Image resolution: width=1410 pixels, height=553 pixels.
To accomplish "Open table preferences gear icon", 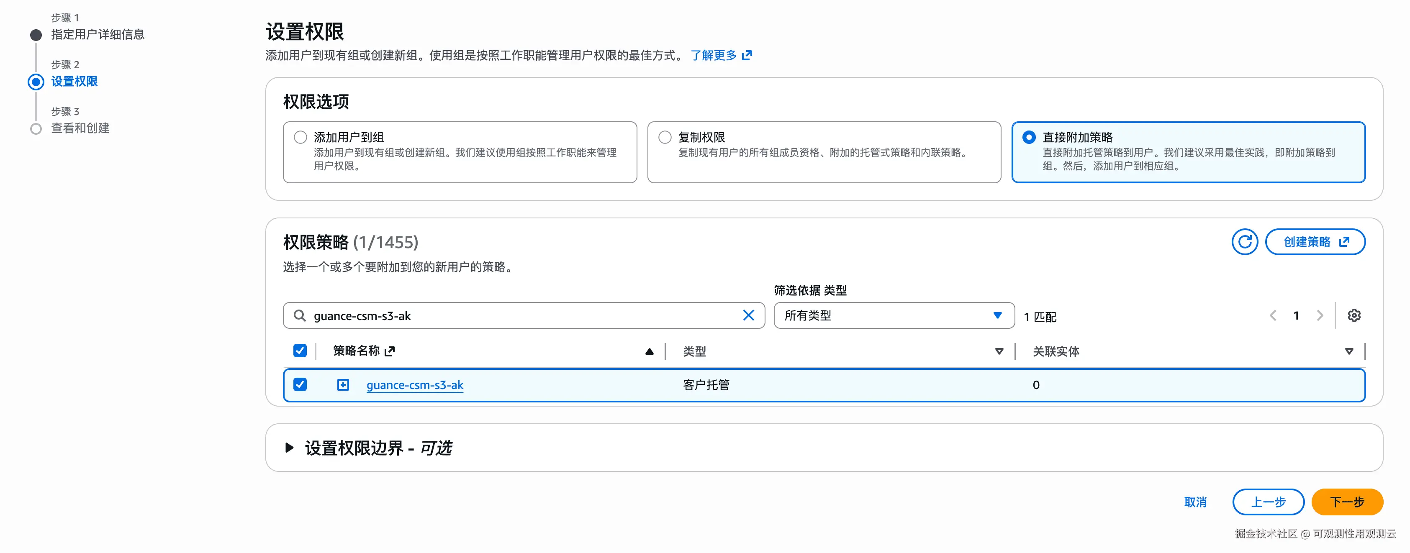I will coord(1353,315).
